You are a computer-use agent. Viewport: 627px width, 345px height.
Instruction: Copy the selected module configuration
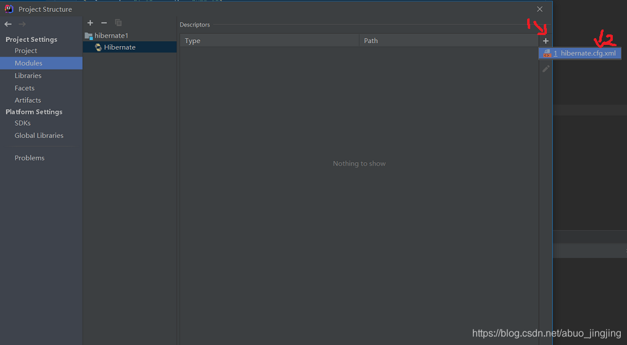[x=118, y=23]
